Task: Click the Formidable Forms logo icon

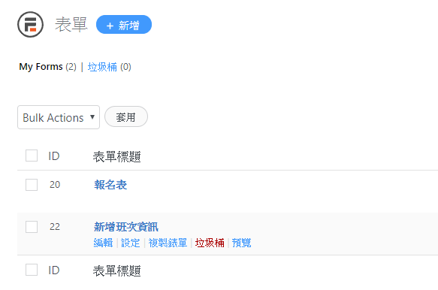Action: [31, 25]
